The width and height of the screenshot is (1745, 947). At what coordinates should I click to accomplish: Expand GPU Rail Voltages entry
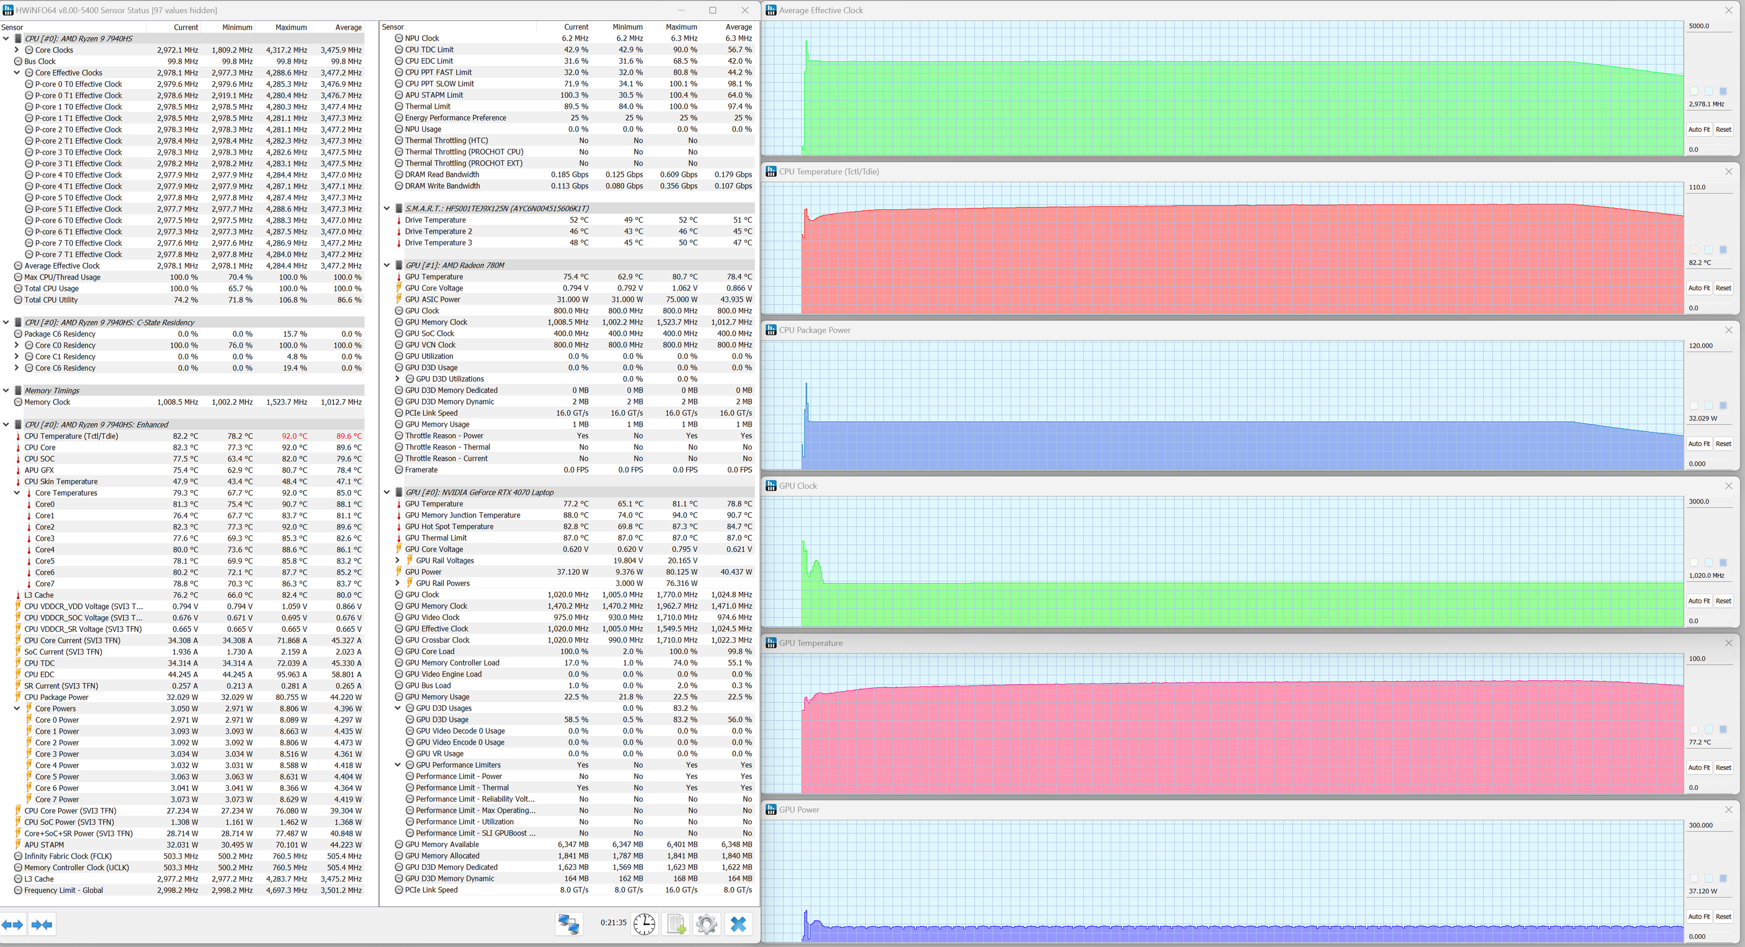pyautogui.click(x=398, y=560)
